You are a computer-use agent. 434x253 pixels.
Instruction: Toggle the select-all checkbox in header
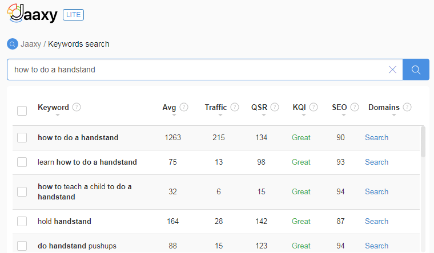click(22, 110)
